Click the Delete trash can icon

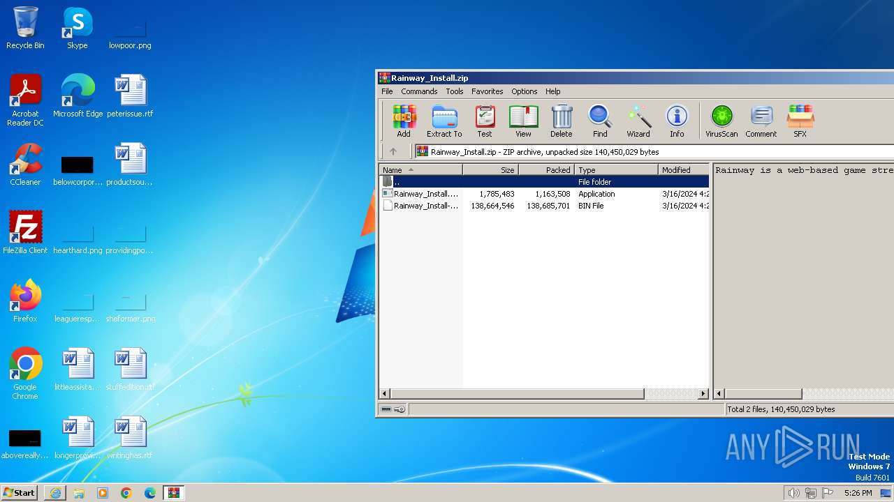click(562, 121)
